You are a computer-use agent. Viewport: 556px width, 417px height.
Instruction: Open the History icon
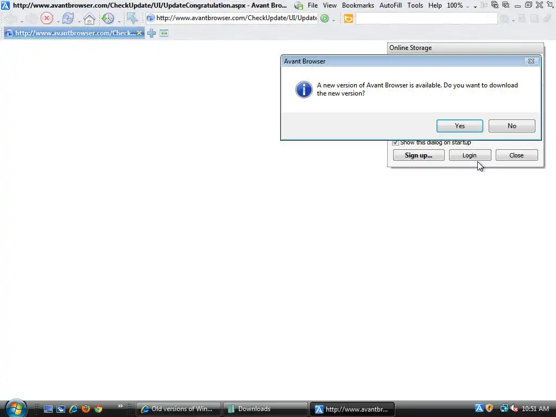click(108, 18)
